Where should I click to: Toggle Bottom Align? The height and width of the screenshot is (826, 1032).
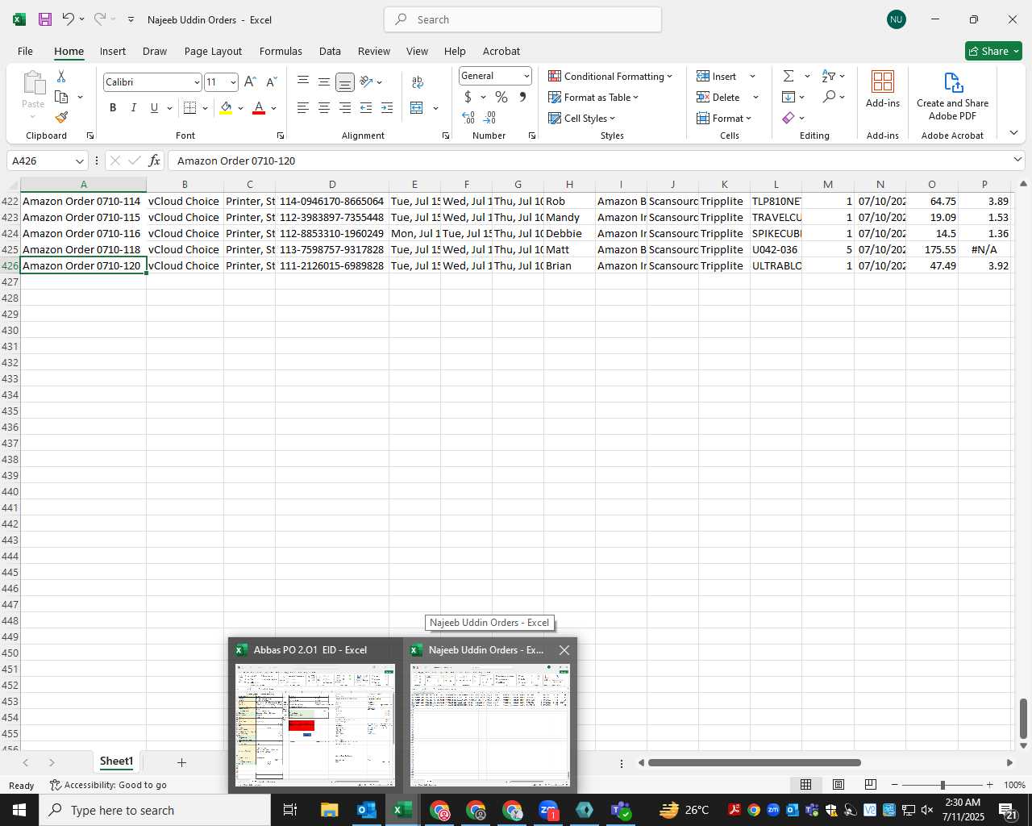[345, 82]
